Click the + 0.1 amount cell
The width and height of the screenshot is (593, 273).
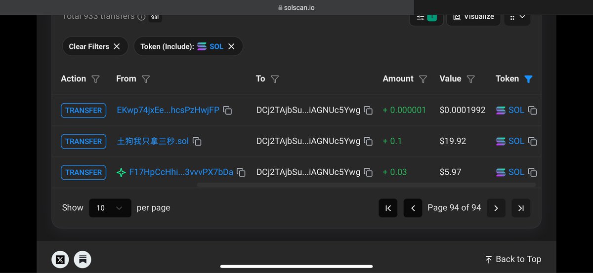tap(392, 141)
